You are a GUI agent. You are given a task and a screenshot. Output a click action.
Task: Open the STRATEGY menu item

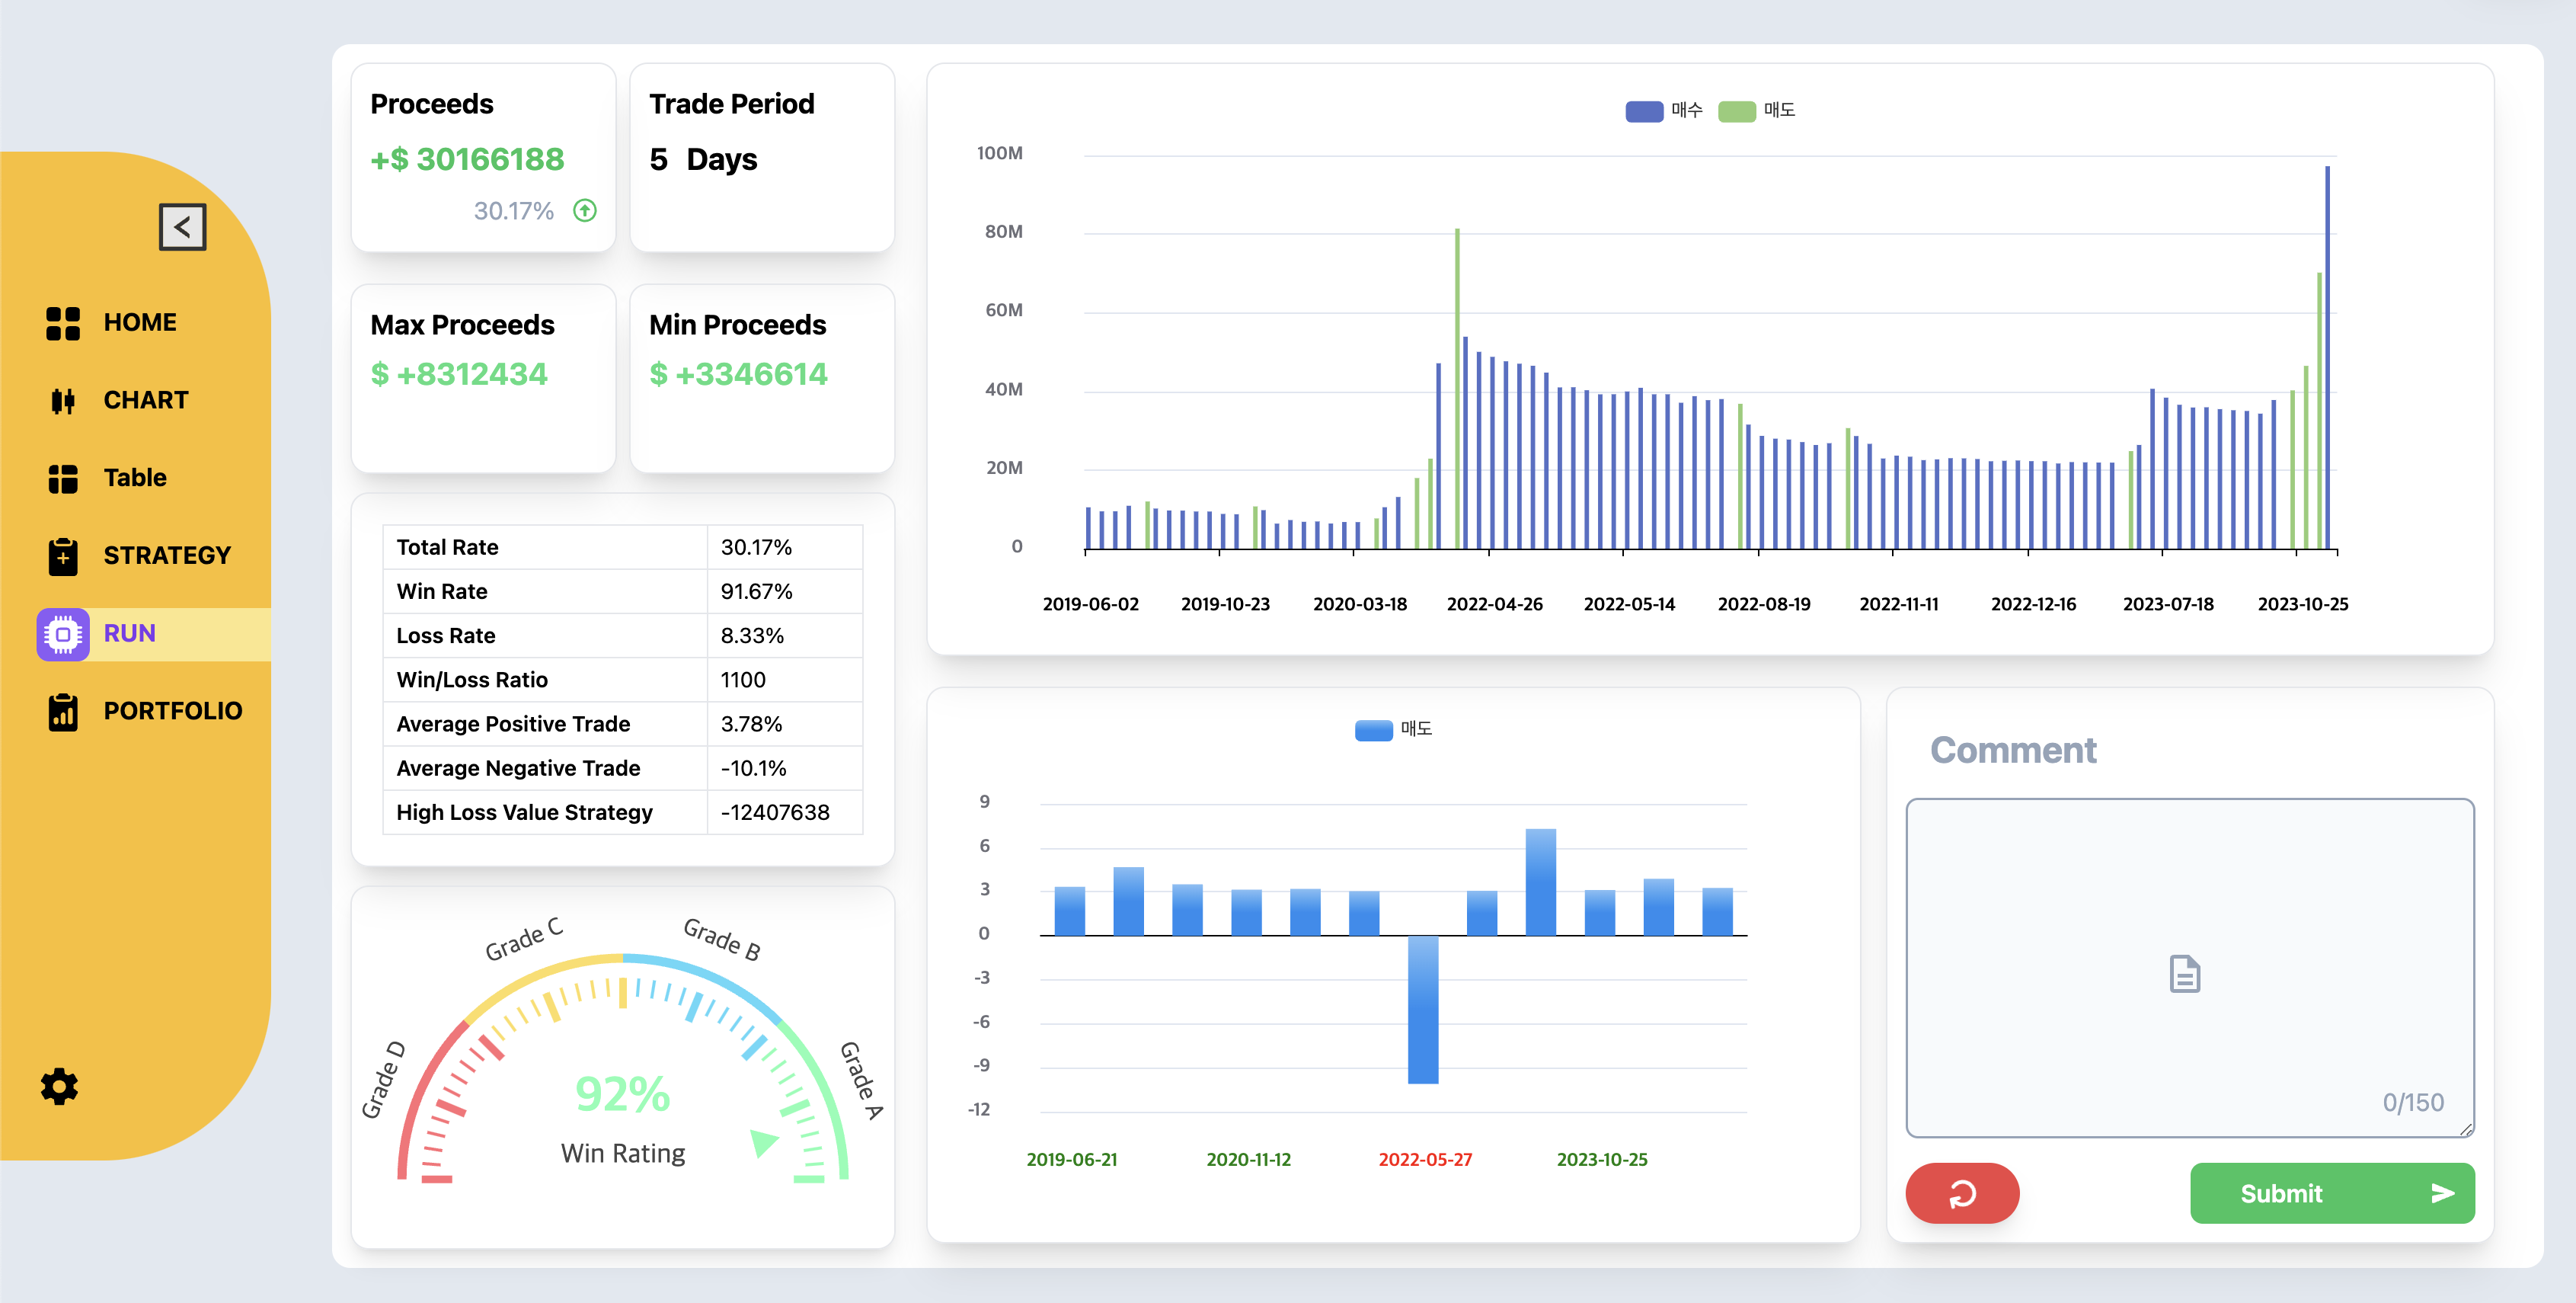[x=167, y=555]
